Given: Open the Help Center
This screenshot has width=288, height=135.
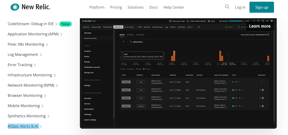Looking at the screenshot, I should (x=174, y=7).
